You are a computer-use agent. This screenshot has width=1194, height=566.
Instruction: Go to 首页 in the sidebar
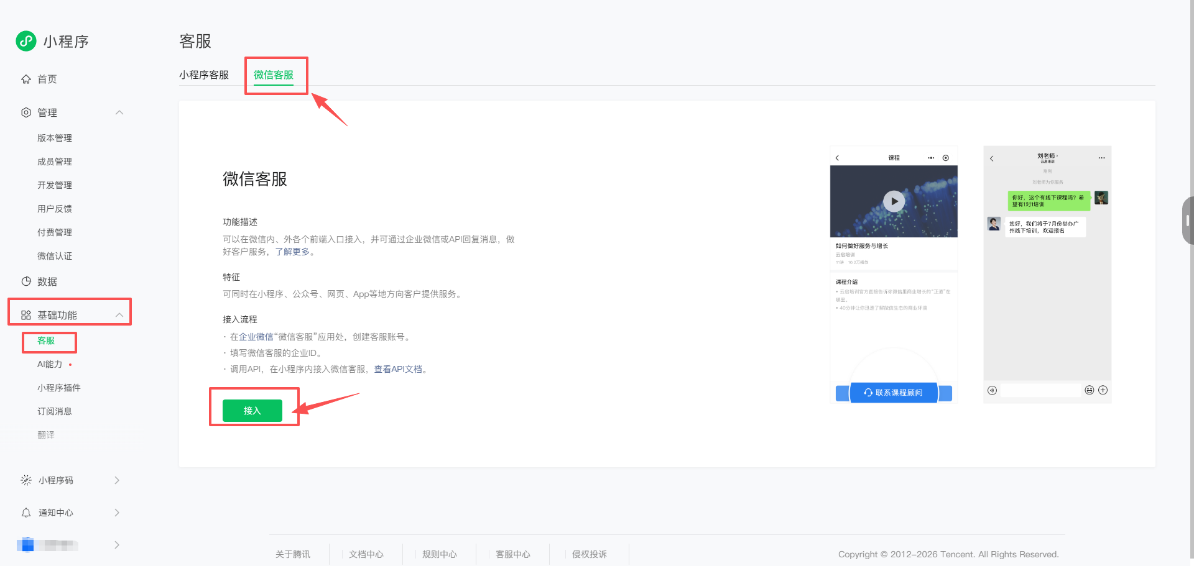point(47,79)
